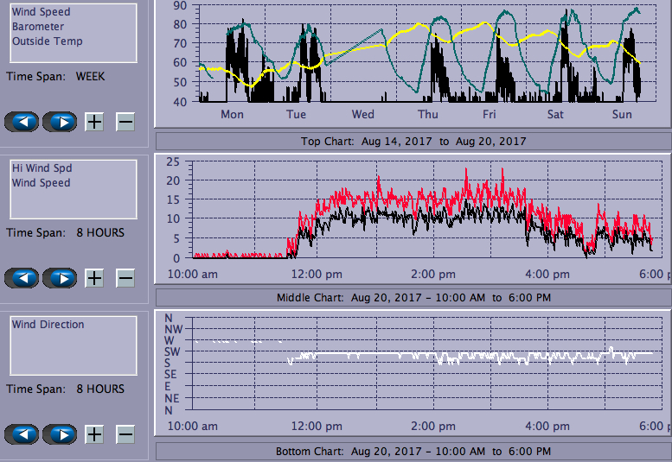Screen dimensions: 672x462
Task: Step the Wind Direction chart back in time
Action: pyautogui.click(x=22, y=434)
